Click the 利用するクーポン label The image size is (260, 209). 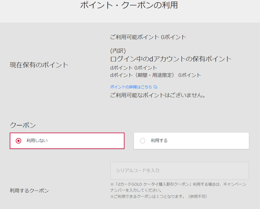(29, 191)
